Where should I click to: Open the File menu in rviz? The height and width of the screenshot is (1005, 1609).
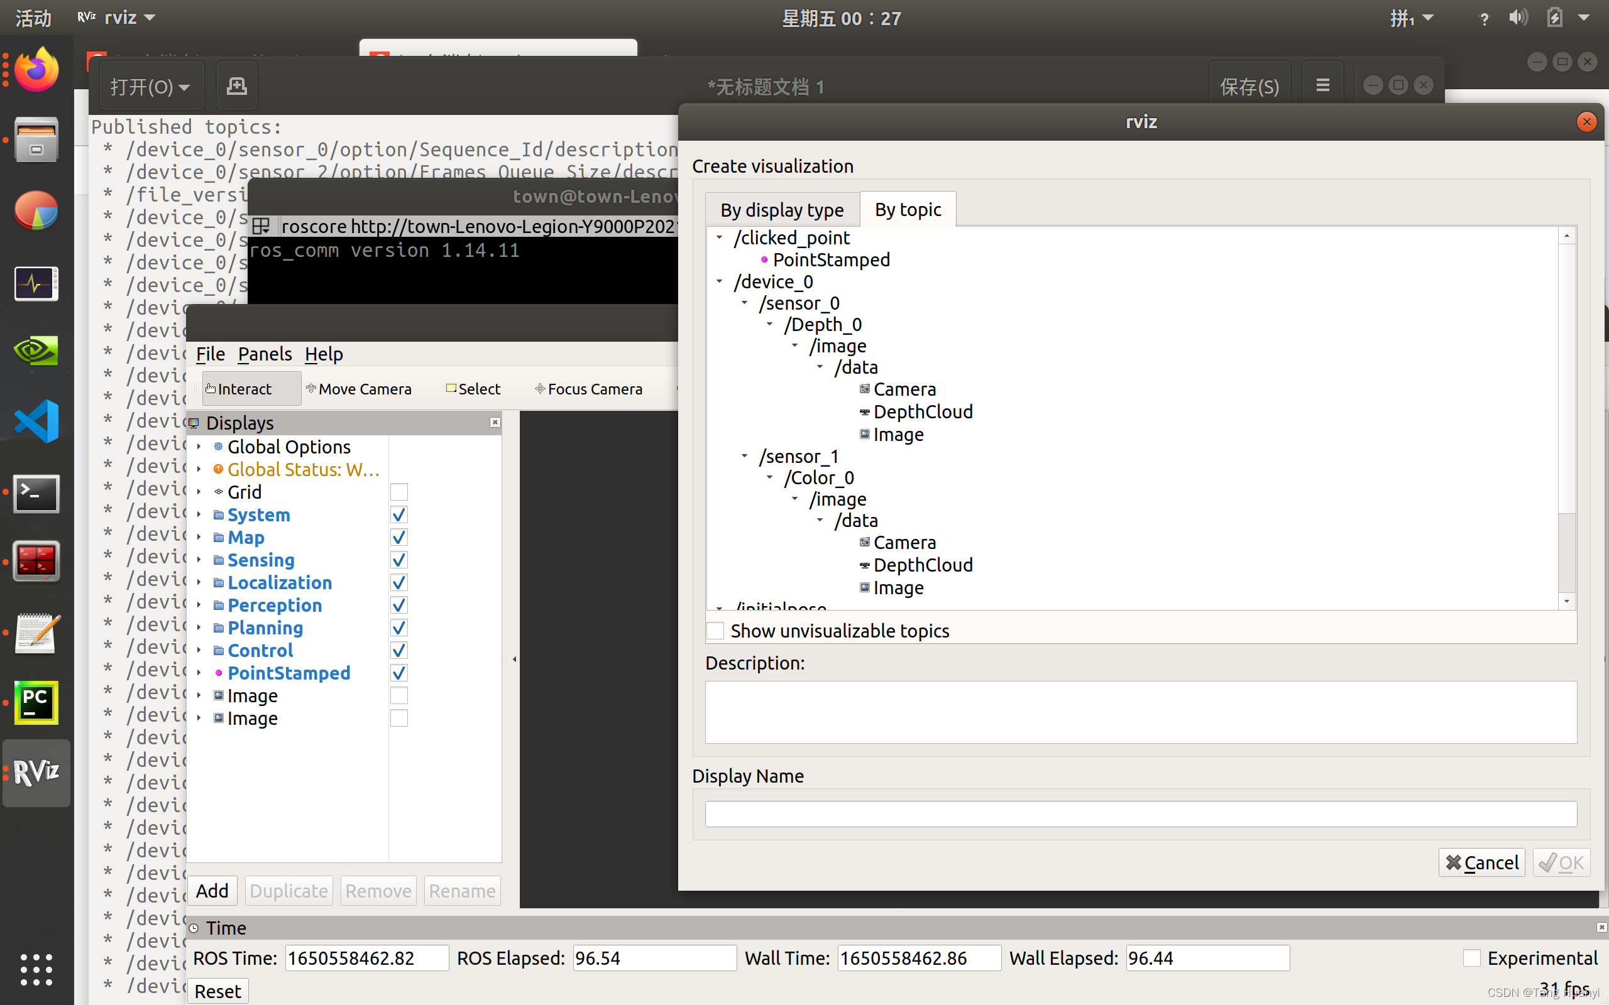point(210,354)
